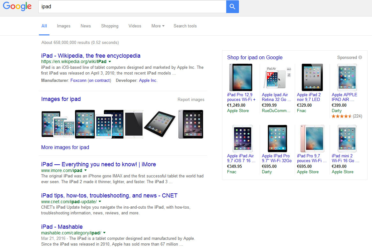The image size is (372, 251).
Task: Follow the Foxconn manufacturer link
Action: click(x=78, y=81)
